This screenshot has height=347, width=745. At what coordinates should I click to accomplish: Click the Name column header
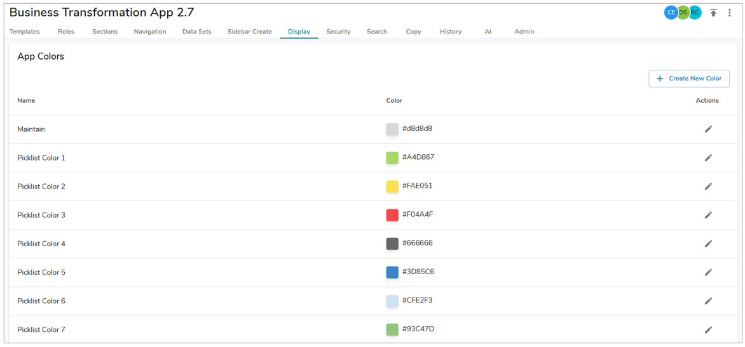[26, 101]
